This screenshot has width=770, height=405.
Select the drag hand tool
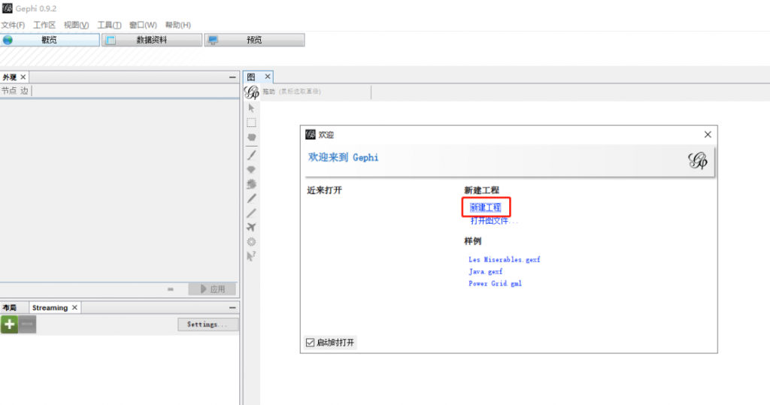[251, 138]
